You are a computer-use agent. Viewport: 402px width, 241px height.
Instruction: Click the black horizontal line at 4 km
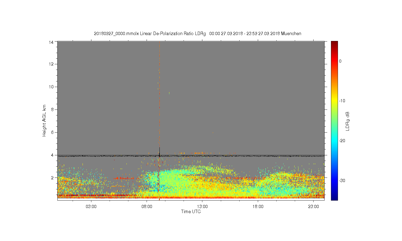pos(191,156)
